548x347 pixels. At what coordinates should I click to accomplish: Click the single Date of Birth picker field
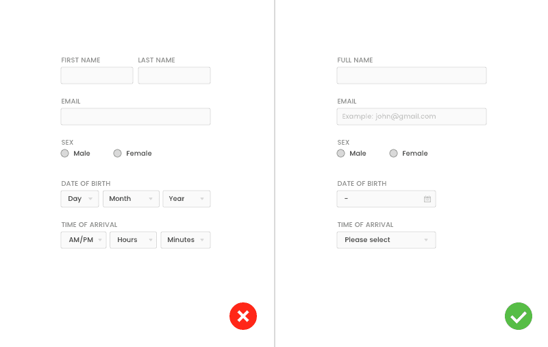[380, 199]
